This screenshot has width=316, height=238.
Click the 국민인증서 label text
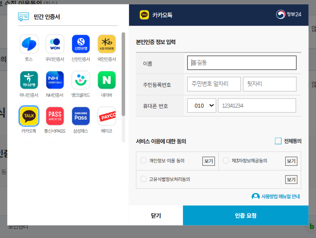pyautogui.click(x=107, y=59)
